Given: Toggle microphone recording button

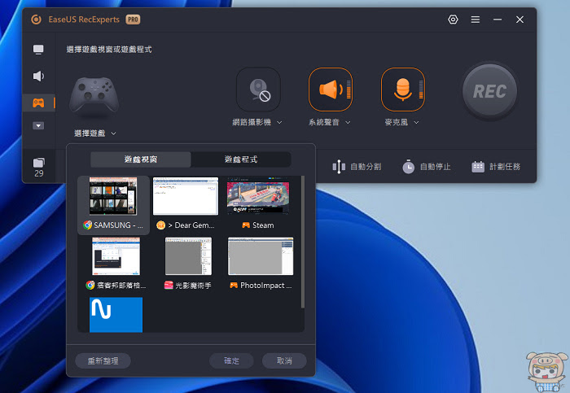Looking at the screenshot, I should click(403, 90).
